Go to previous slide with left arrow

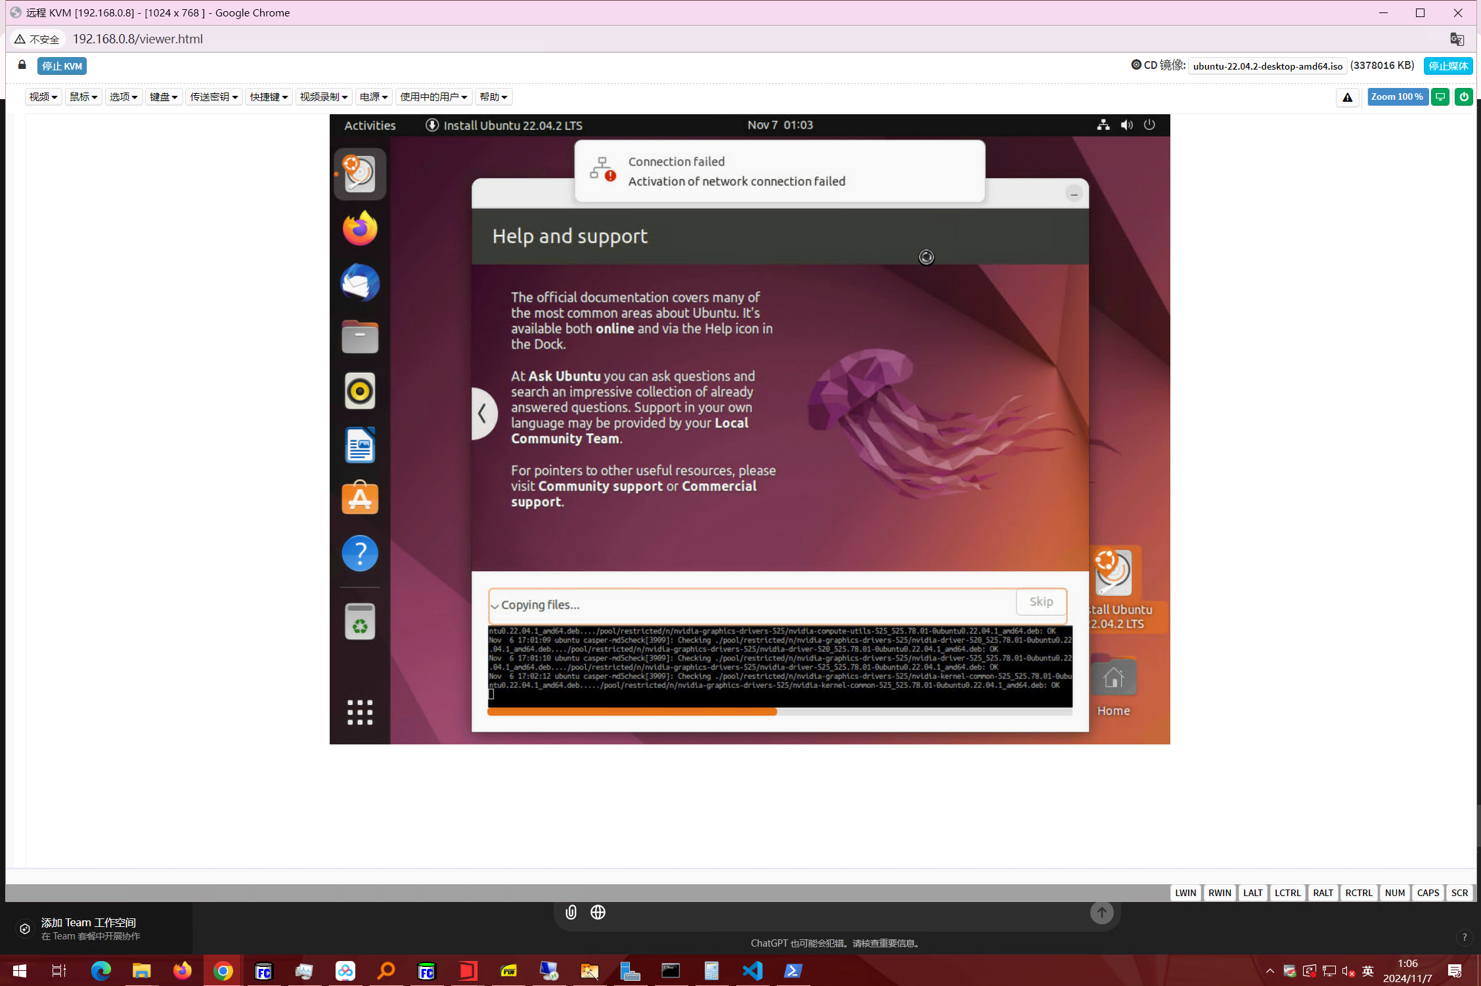(483, 414)
